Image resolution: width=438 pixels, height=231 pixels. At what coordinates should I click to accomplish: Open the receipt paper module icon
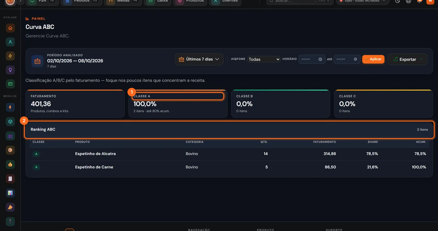point(10,179)
